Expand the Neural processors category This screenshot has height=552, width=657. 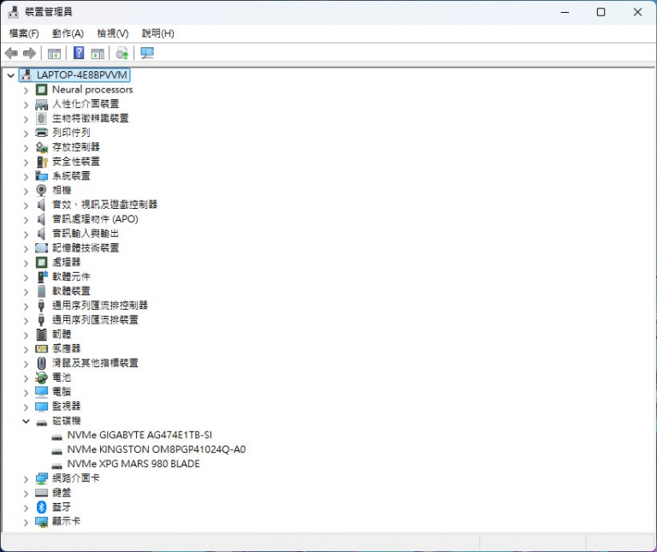point(26,90)
